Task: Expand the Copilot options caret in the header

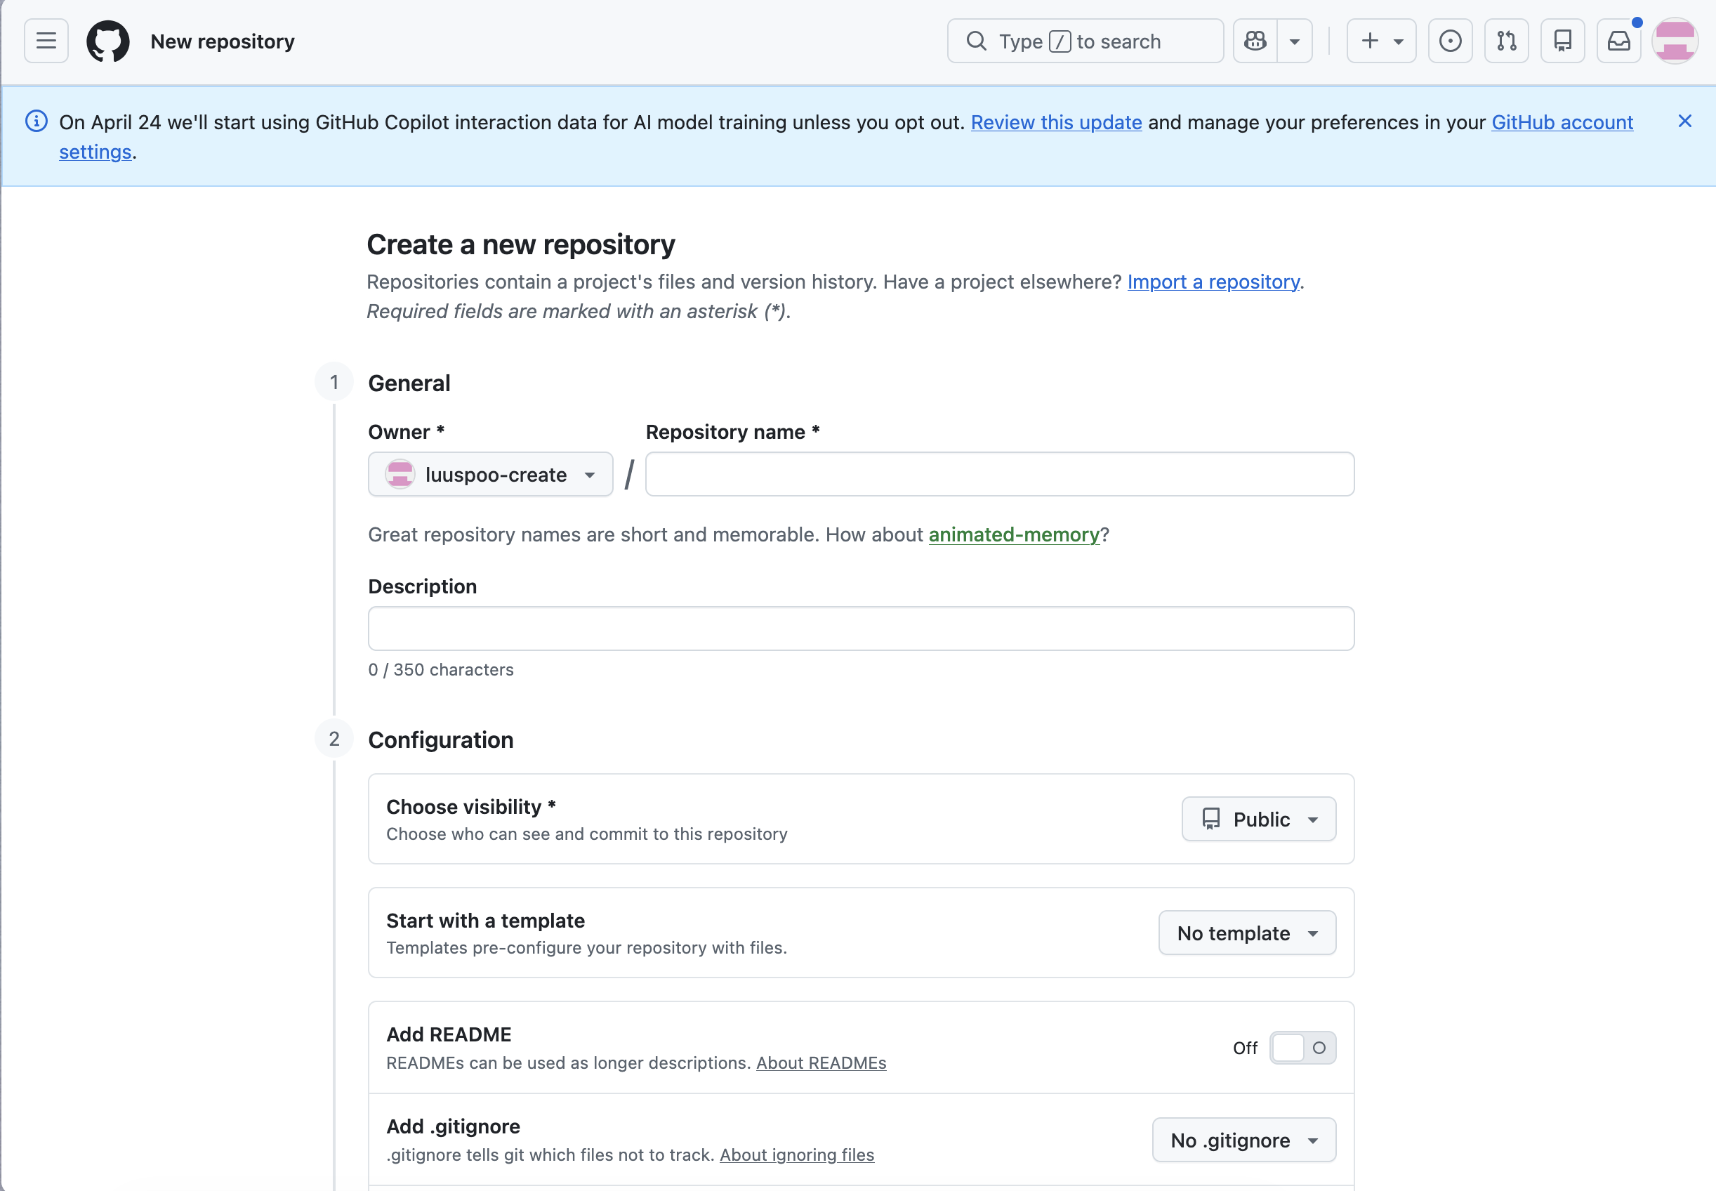Action: [1295, 40]
